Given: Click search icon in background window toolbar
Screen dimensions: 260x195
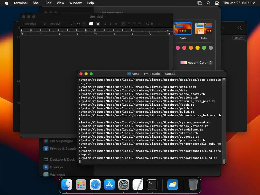Looking at the screenshot, I should [x=239, y=28].
